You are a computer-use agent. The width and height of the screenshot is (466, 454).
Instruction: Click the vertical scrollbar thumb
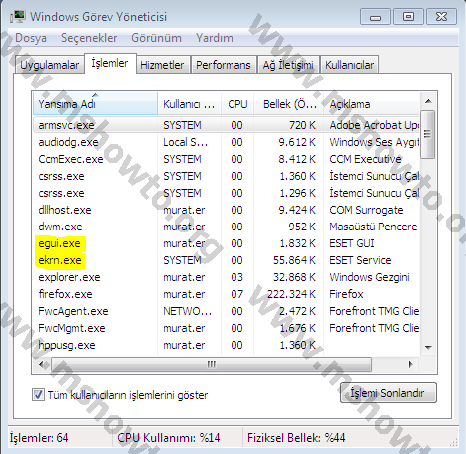tap(428, 134)
